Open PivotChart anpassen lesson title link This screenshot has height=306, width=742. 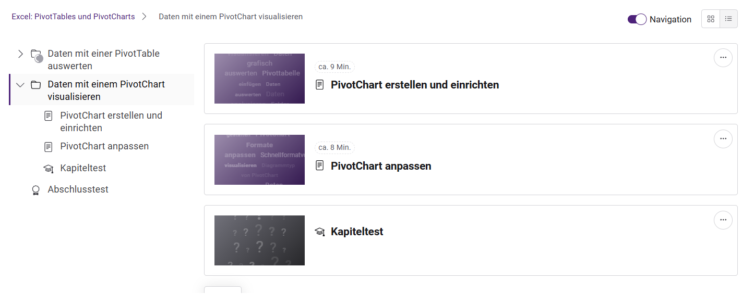point(381,166)
